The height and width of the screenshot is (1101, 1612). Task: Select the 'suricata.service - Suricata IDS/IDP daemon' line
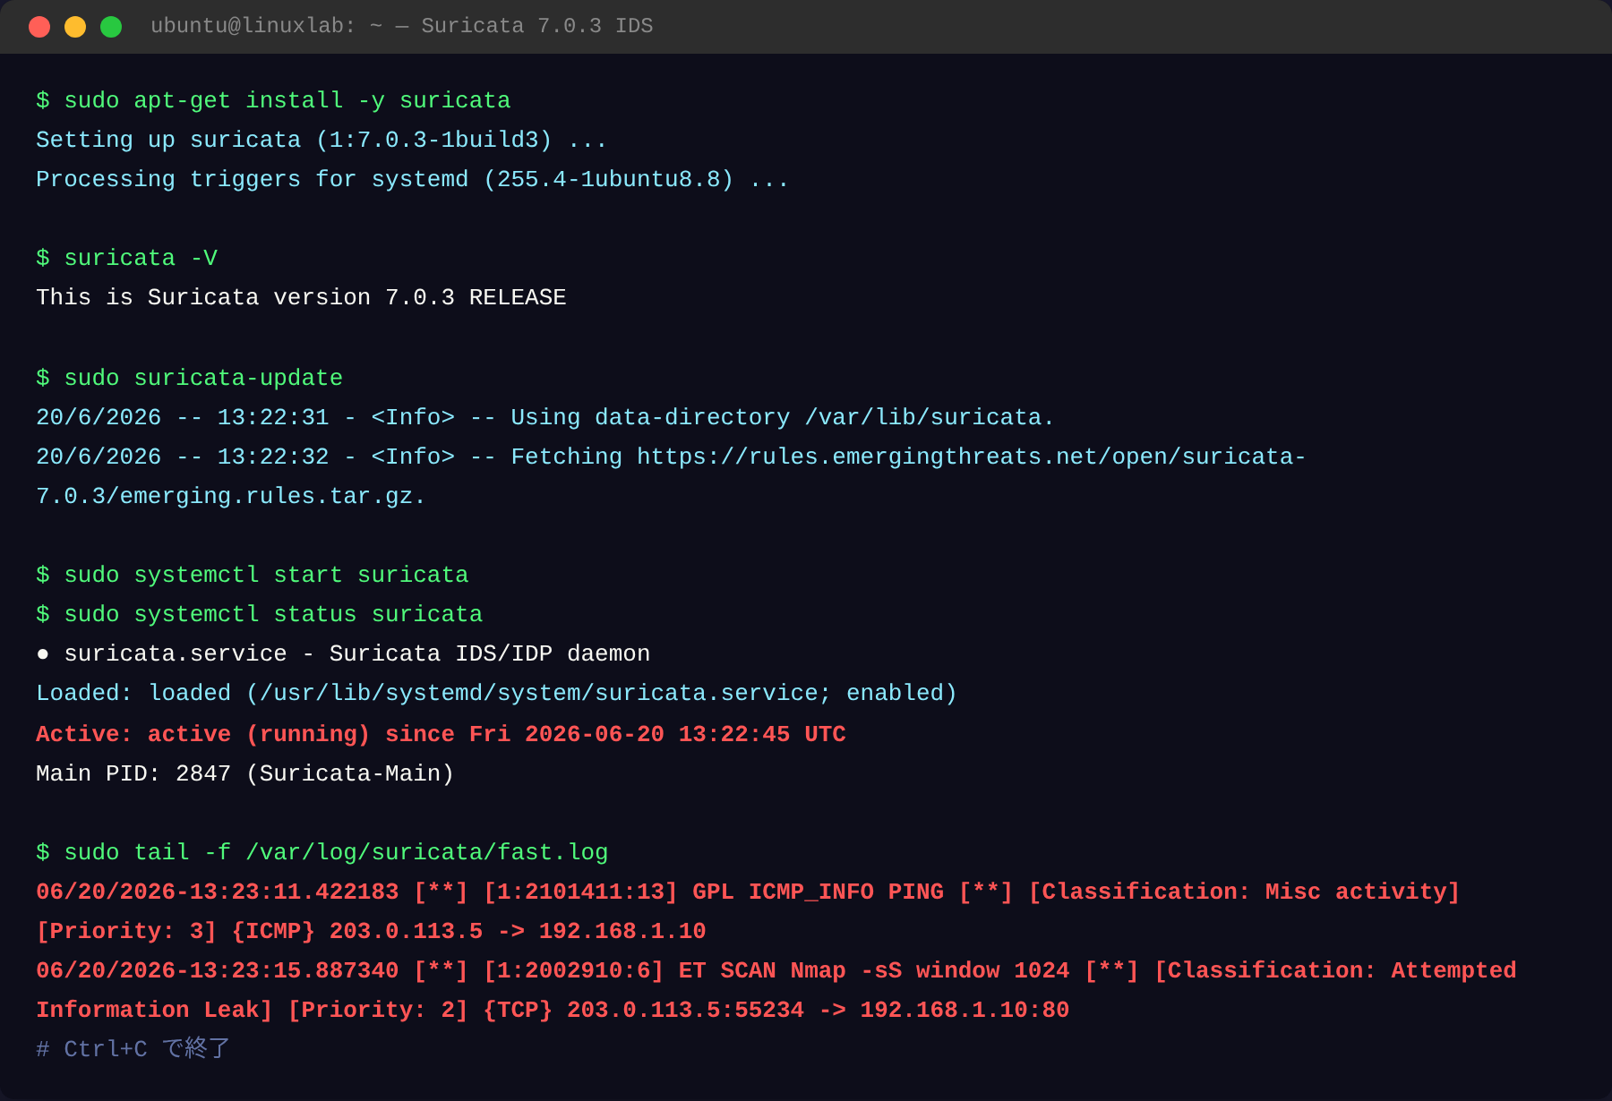(x=343, y=653)
